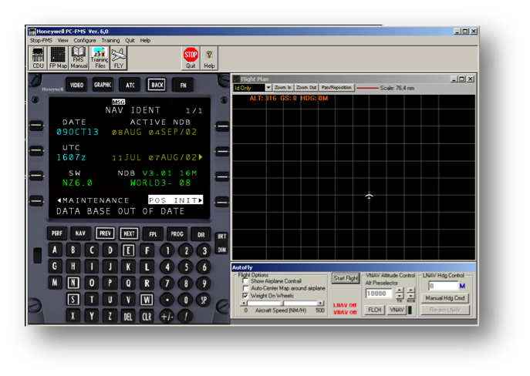Click the LNAV Hdg Control input field
Image resolution: width=530 pixels, height=376 pixels.
pyautogui.click(x=443, y=286)
